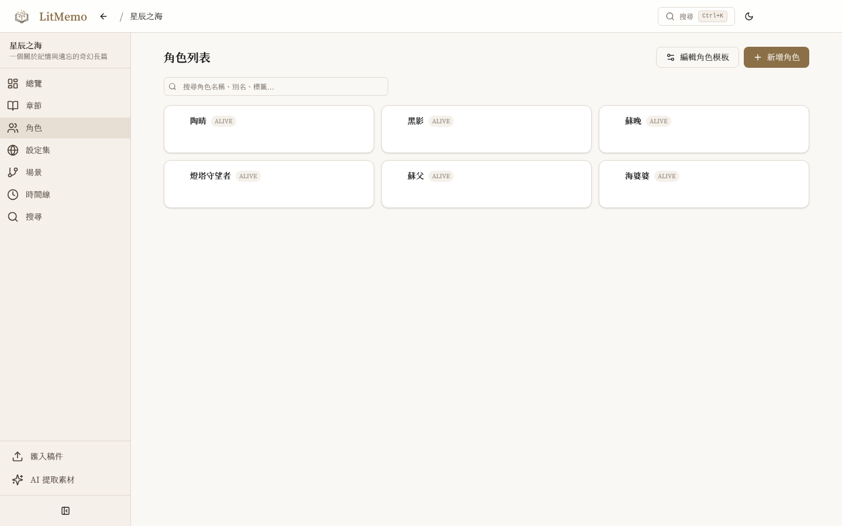Open the LitMemo home via the logo icon
Screen dimensions: 842x526
pyautogui.click(x=22, y=16)
